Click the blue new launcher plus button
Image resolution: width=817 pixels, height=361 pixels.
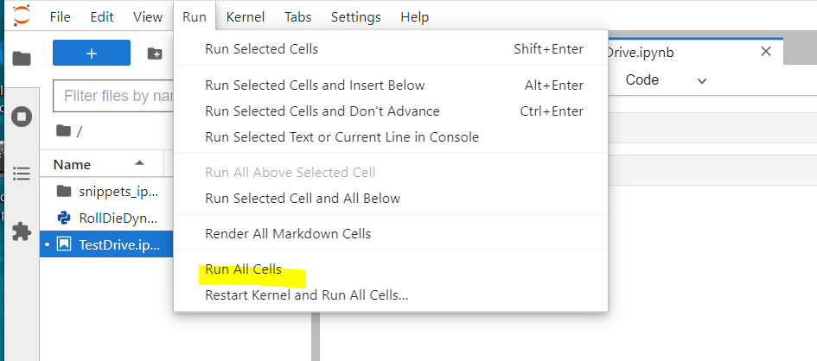(91, 53)
